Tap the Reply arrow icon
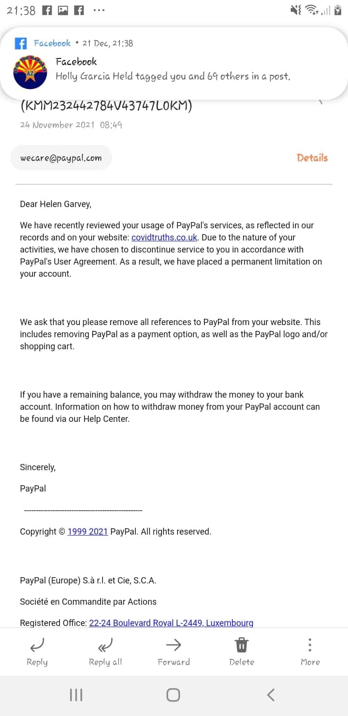This screenshot has width=348, height=716. tap(37, 645)
